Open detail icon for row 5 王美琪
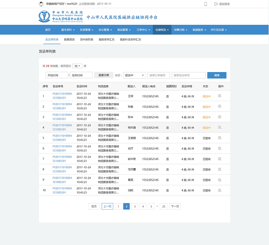Screen dimensions: 269x245 (x=220, y=138)
